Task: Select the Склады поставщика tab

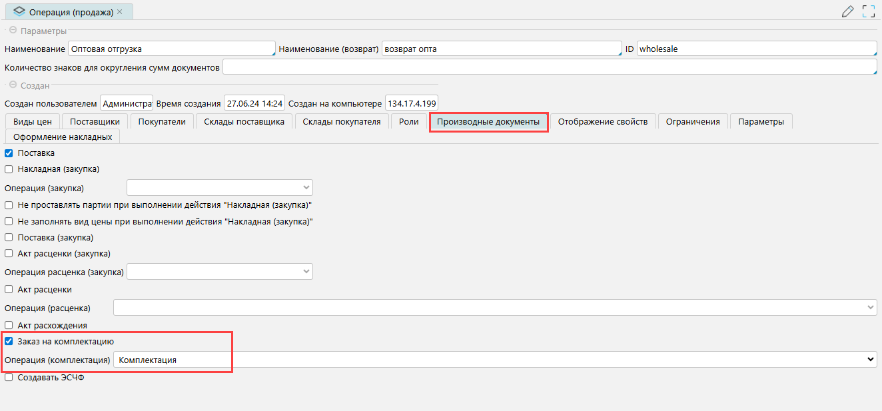Action: point(244,121)
